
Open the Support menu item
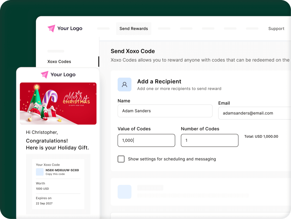(x=276, y=29)
